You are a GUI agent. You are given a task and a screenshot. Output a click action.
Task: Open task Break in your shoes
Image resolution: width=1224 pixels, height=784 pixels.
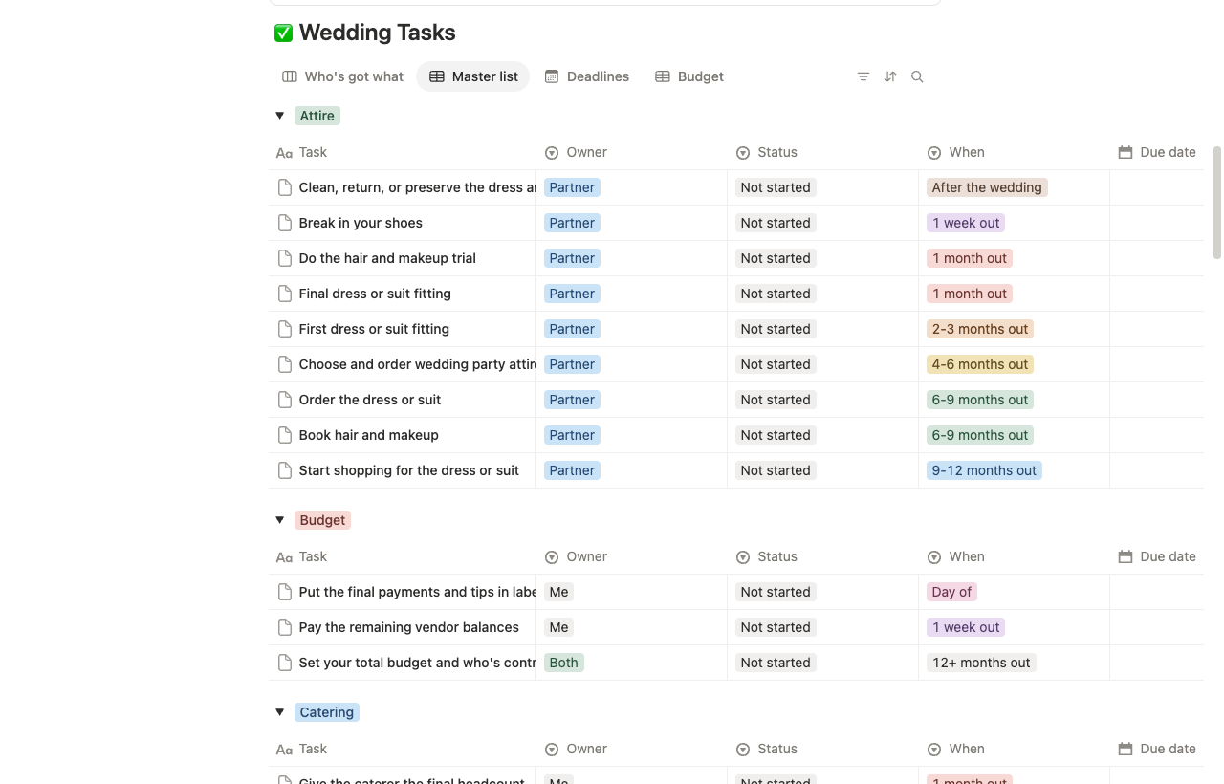click(x=361, y=223)
